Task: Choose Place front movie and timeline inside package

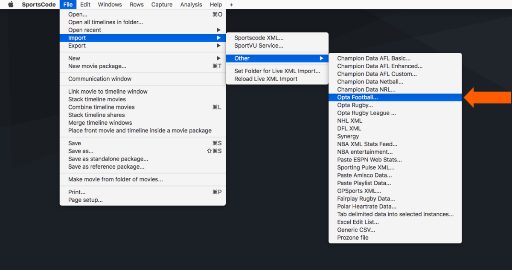Action: 143,131
